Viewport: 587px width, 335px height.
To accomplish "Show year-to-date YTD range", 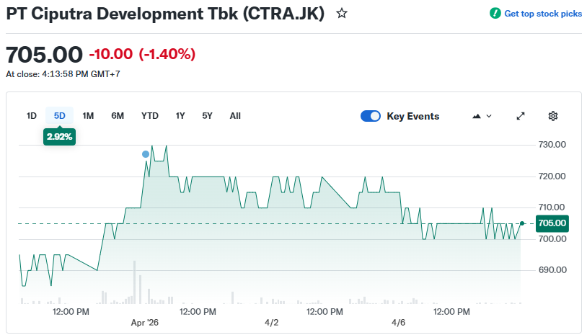I will [149, 116].
